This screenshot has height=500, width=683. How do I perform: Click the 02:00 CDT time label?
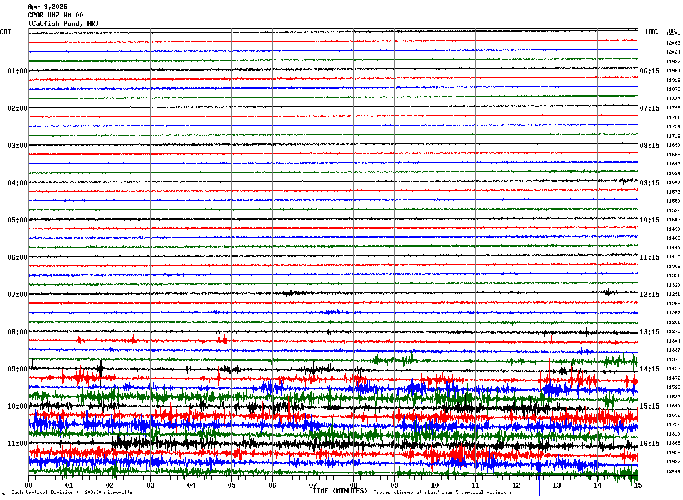click(x=17, y=108)
